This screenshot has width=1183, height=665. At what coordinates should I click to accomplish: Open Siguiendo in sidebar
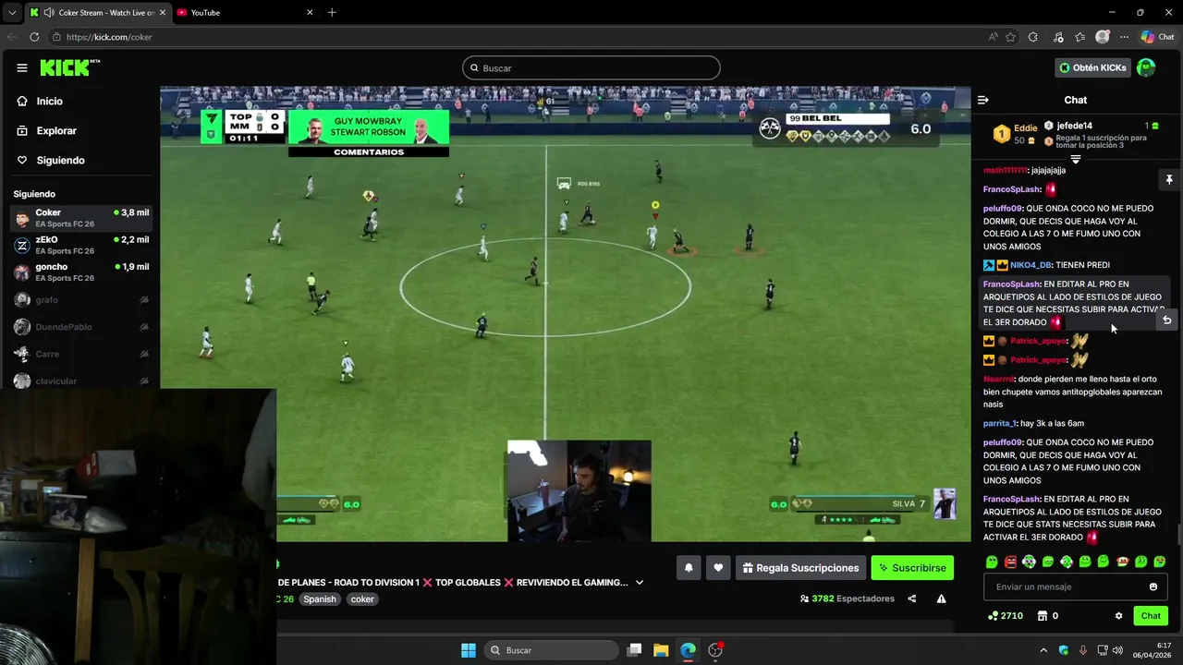(60, 160)
